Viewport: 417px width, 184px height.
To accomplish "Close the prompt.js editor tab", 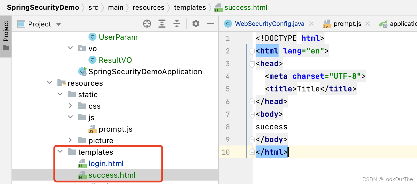I will [367, 24].
